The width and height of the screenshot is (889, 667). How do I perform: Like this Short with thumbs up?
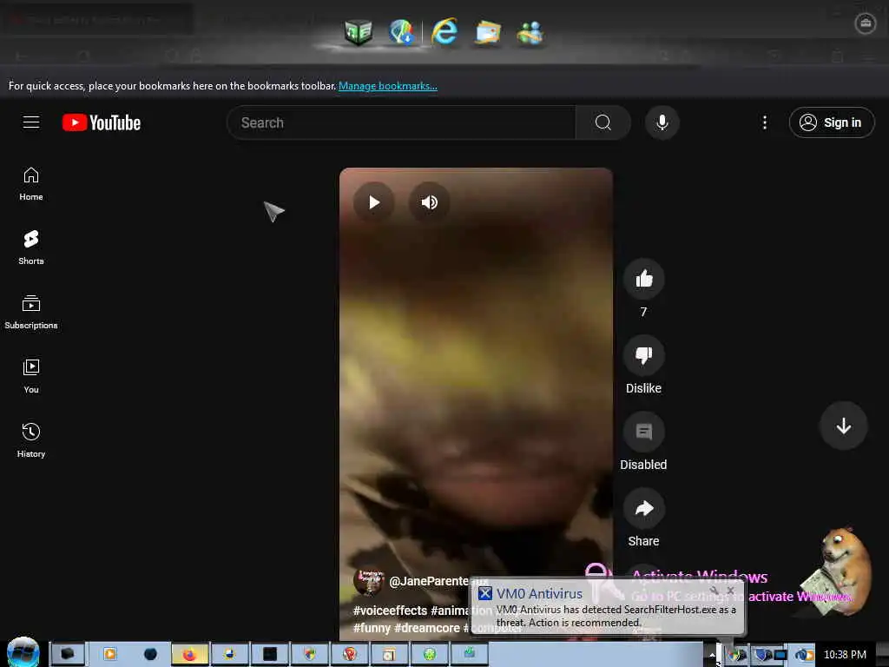[x=644, y=279]
